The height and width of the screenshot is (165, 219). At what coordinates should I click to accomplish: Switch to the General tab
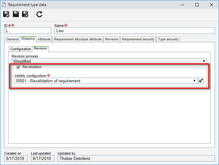[13, 39]
